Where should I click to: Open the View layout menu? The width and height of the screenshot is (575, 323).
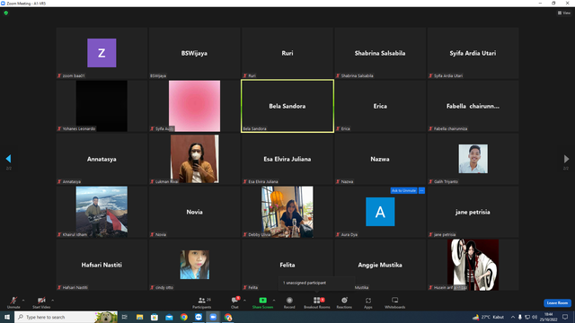pyautogui.click(x=564, y=13)
